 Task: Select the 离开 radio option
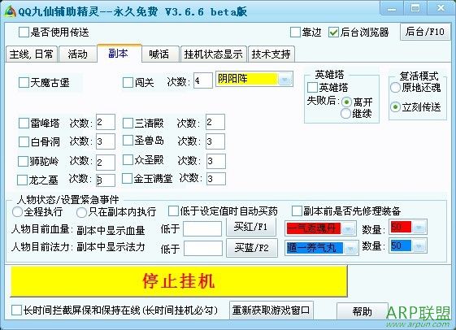tap(346, 102)
